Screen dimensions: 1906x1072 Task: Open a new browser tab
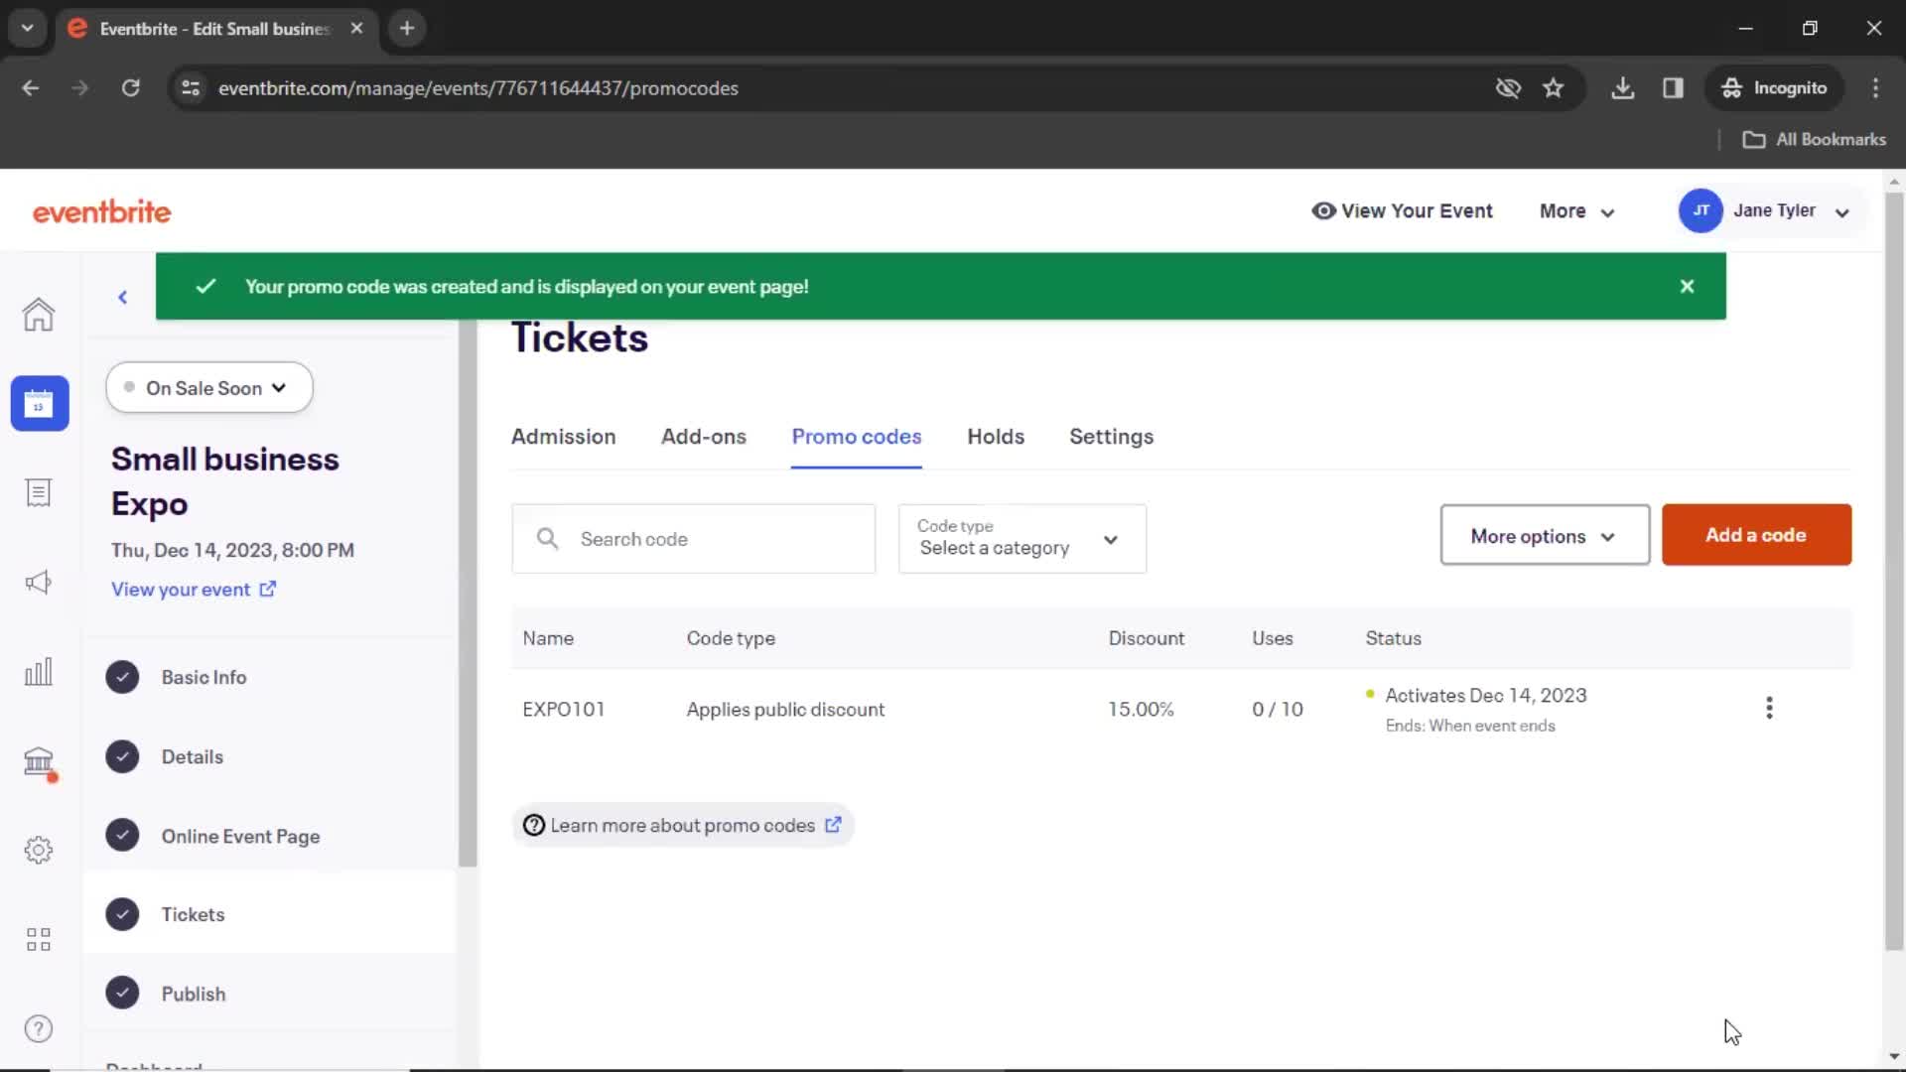point(407,28)
